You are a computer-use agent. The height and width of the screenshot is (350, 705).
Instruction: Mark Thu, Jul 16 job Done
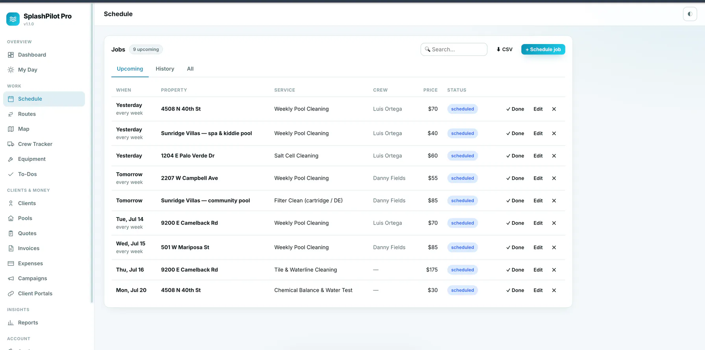[515, 270]
